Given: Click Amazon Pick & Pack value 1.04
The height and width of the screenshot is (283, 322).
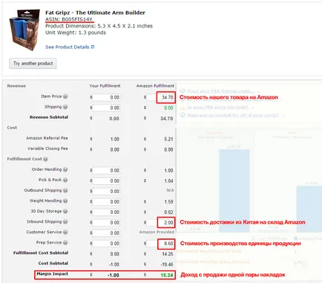Looking at the screenshot, I should (168, 181).
